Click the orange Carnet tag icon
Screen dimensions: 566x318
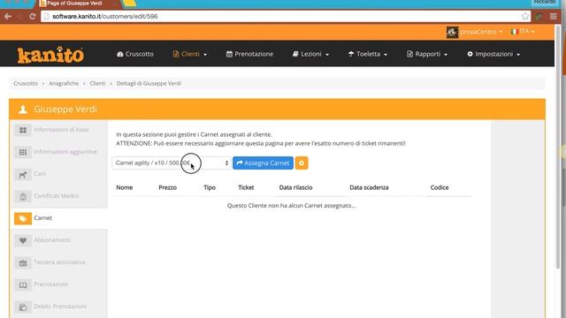tap(23, 218)
